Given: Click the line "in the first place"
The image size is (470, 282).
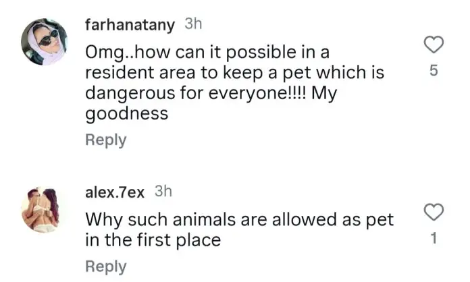Looking at the screenshot, I should 153,239.
